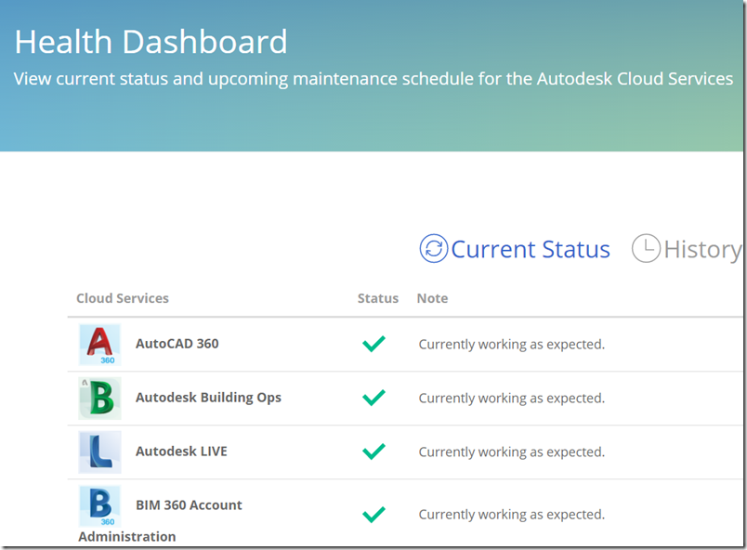Open the BIM 360 Account Administration name

pos(161,520)
